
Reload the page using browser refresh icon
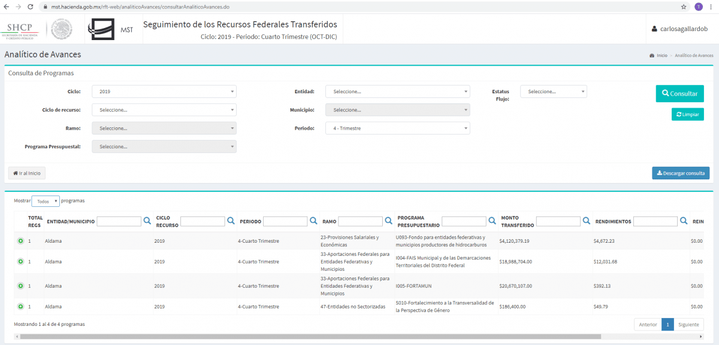(x=29, y=7)
